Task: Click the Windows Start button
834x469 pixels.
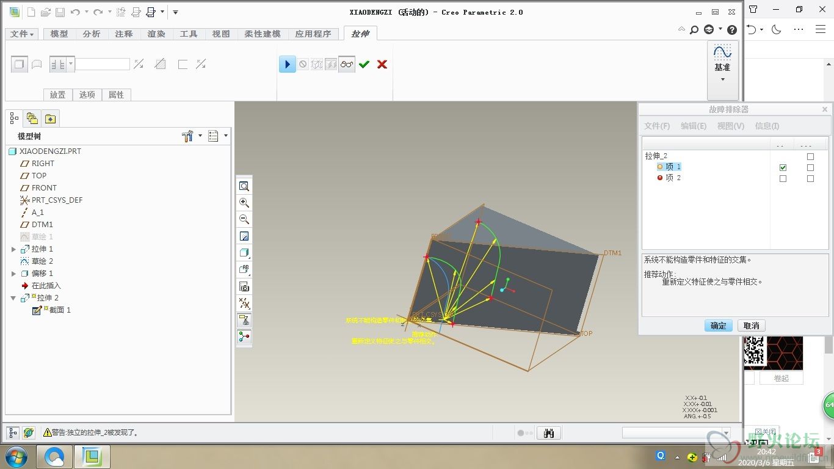Action: click(x=15, y=457)
